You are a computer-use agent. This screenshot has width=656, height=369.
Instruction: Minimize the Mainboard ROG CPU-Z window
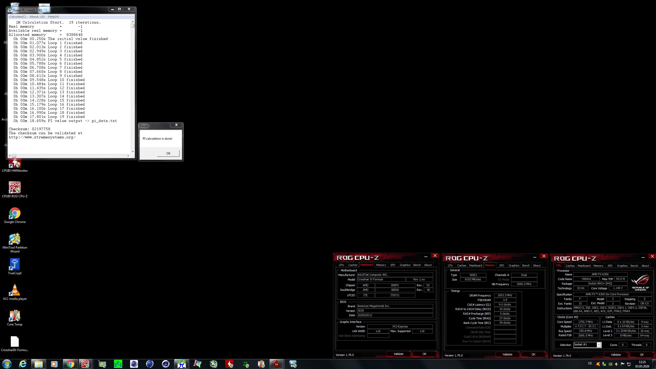[426, 256]
